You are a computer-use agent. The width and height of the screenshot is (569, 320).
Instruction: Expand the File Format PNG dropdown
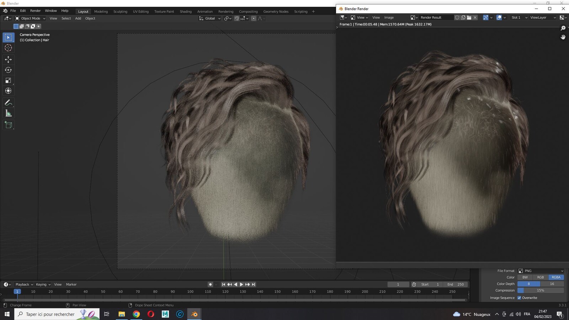pyautogui.click(x=541, y=271)
